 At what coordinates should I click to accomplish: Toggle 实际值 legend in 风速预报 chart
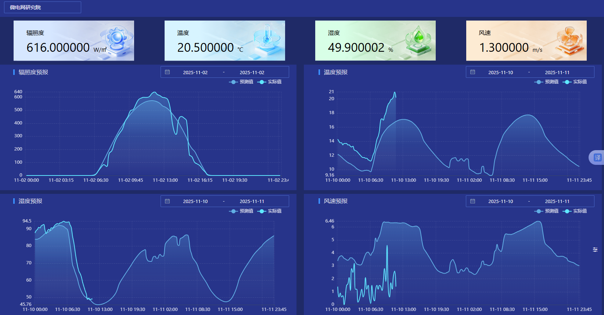tap(575, 211)
